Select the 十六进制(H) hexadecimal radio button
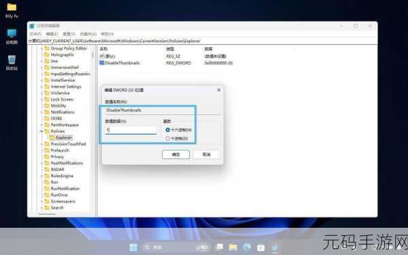 (168, 130)
